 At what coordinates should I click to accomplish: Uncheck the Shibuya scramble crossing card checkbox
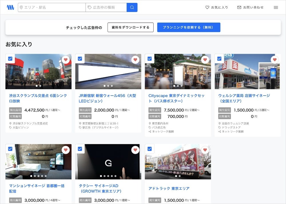click(10, 59)
